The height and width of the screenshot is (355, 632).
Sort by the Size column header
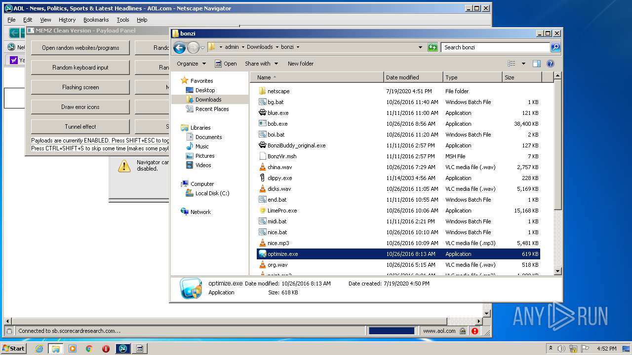point(522,77)
